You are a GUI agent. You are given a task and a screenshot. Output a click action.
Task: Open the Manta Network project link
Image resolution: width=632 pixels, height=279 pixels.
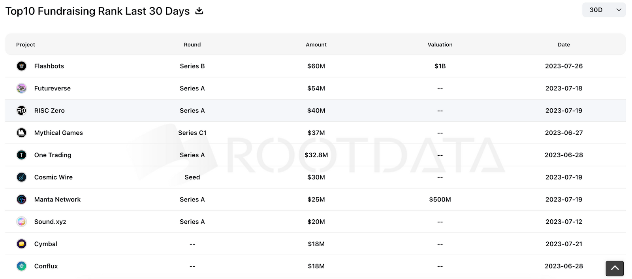point(57,200)
